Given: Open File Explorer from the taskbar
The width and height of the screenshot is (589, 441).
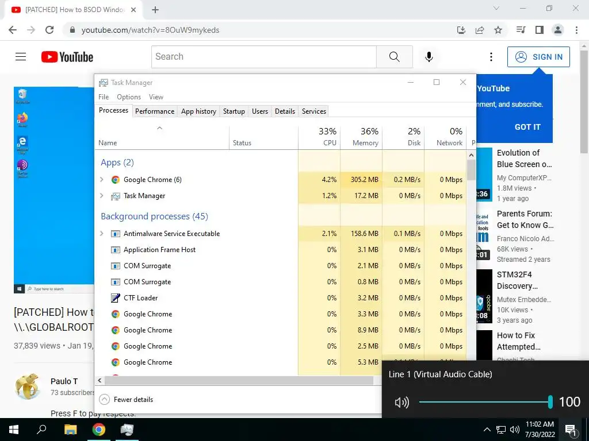Looking at the screenshot, I should pos(70,430).
